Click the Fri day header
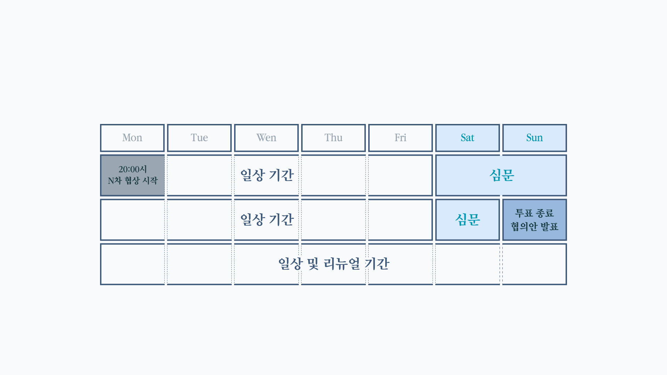This screenshot has width=667, height=375. [x=401, y=138]
